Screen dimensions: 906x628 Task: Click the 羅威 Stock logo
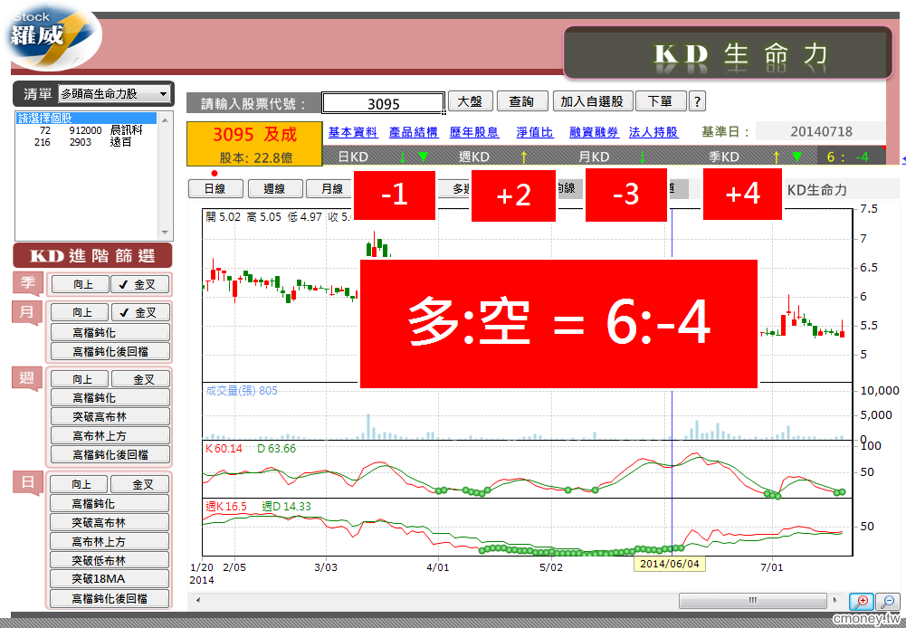[x=53, y=37]
